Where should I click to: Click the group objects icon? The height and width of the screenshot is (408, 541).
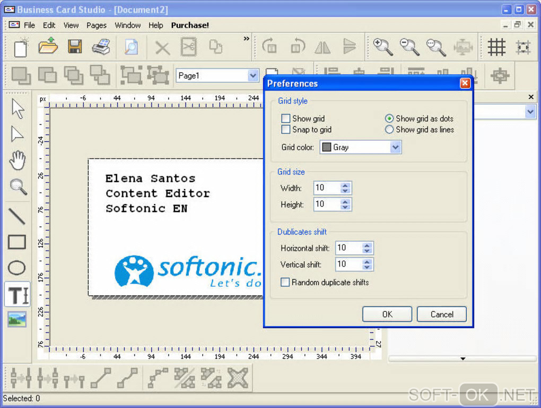(131, 75)
